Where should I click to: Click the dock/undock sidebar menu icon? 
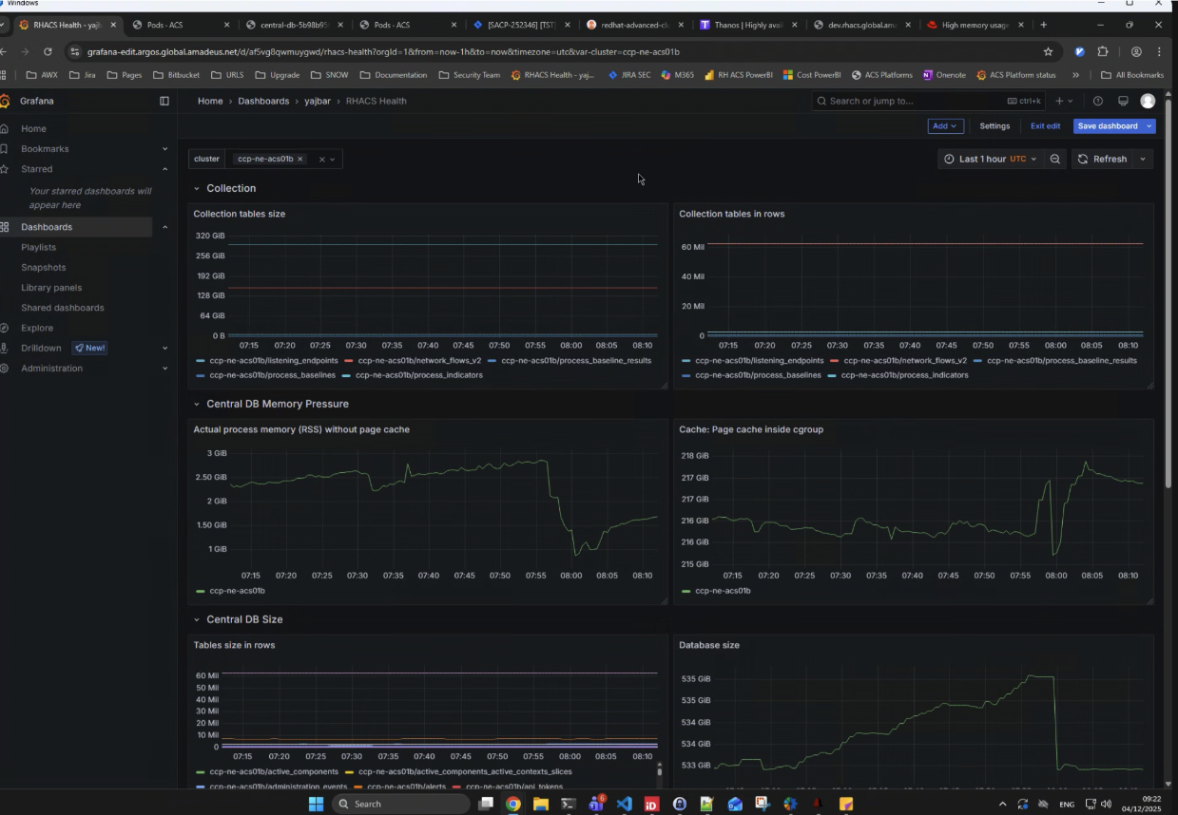pos(164,101)
